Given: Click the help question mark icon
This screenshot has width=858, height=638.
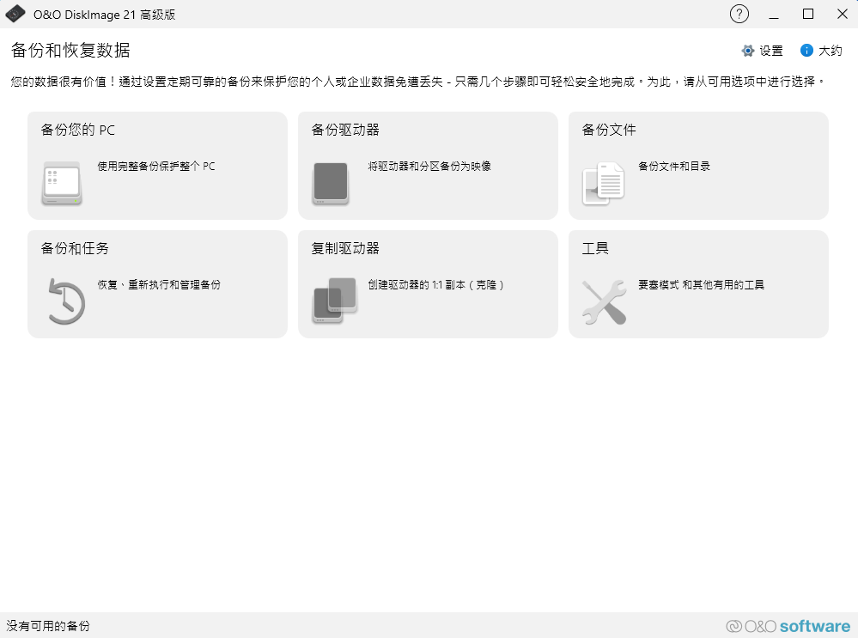Looking at the screenshot, I should tap(739, 14).
